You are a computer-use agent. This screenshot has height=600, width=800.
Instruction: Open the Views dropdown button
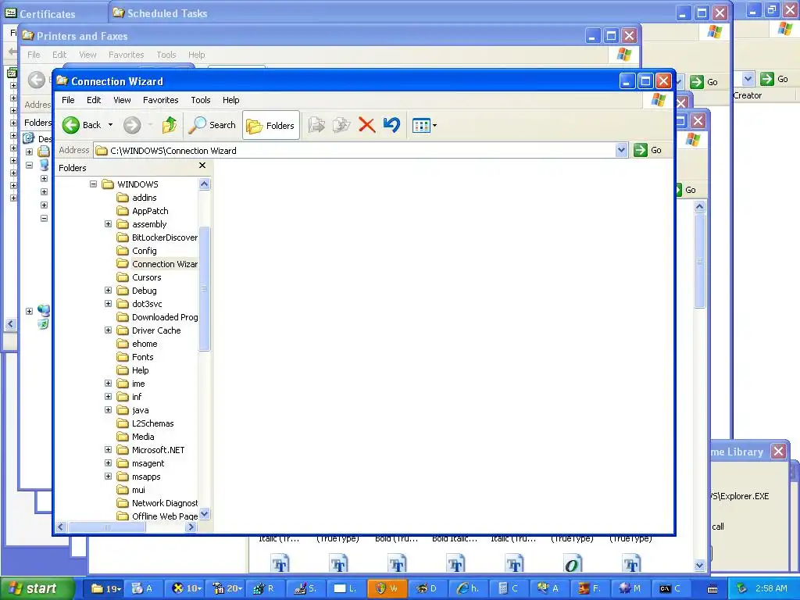(424, 125)
